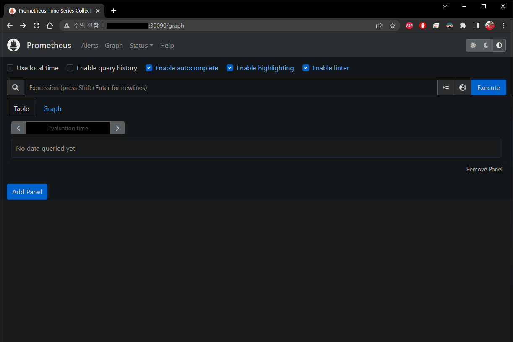Open a new browser tab
513x342 pixels.
pos(114,11)
